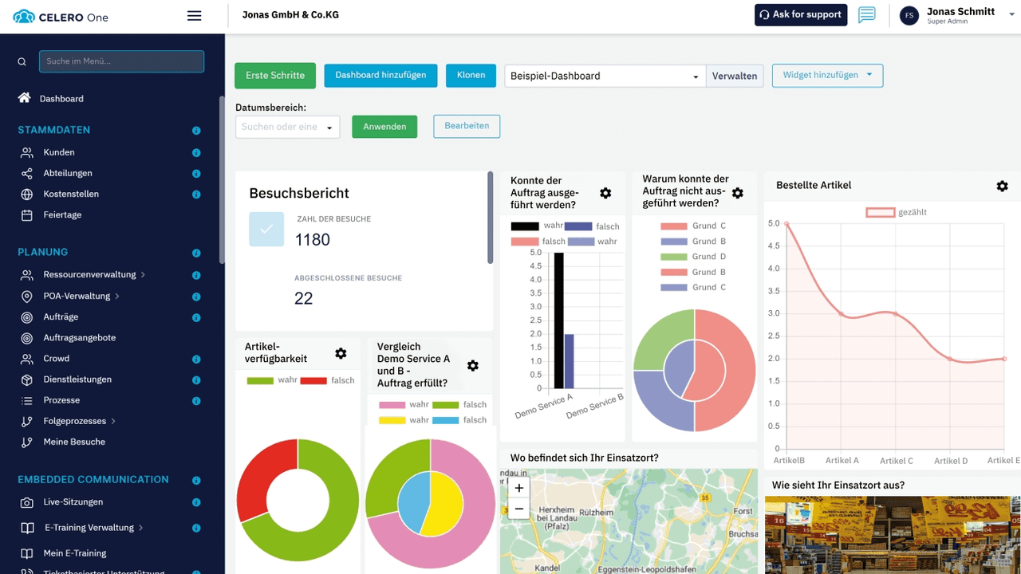The image size is (1021, 574).
Task: Open Feiertage menu item
Action: (62, 214)
